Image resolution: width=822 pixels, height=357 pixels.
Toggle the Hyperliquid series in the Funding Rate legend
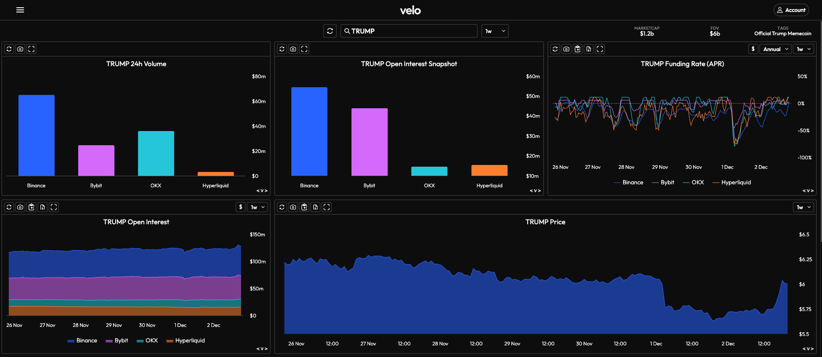(732, 183)
